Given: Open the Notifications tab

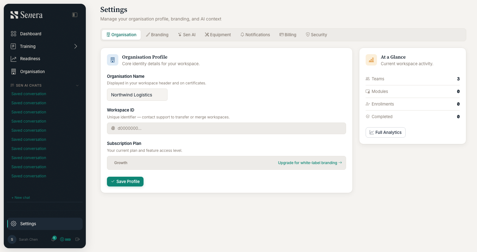Looking at the screenshot, I should click(255, 35).
